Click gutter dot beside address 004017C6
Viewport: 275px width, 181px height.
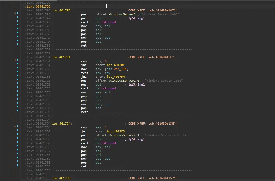(18, 87)
